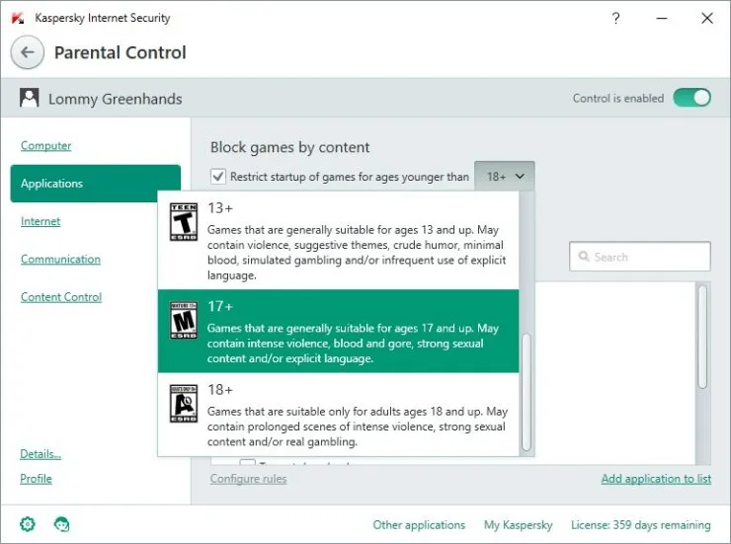Image resolution: width=731 pixels, height=544 pixels.
Task: Click the back arrow button
Action: click(28, 52)
